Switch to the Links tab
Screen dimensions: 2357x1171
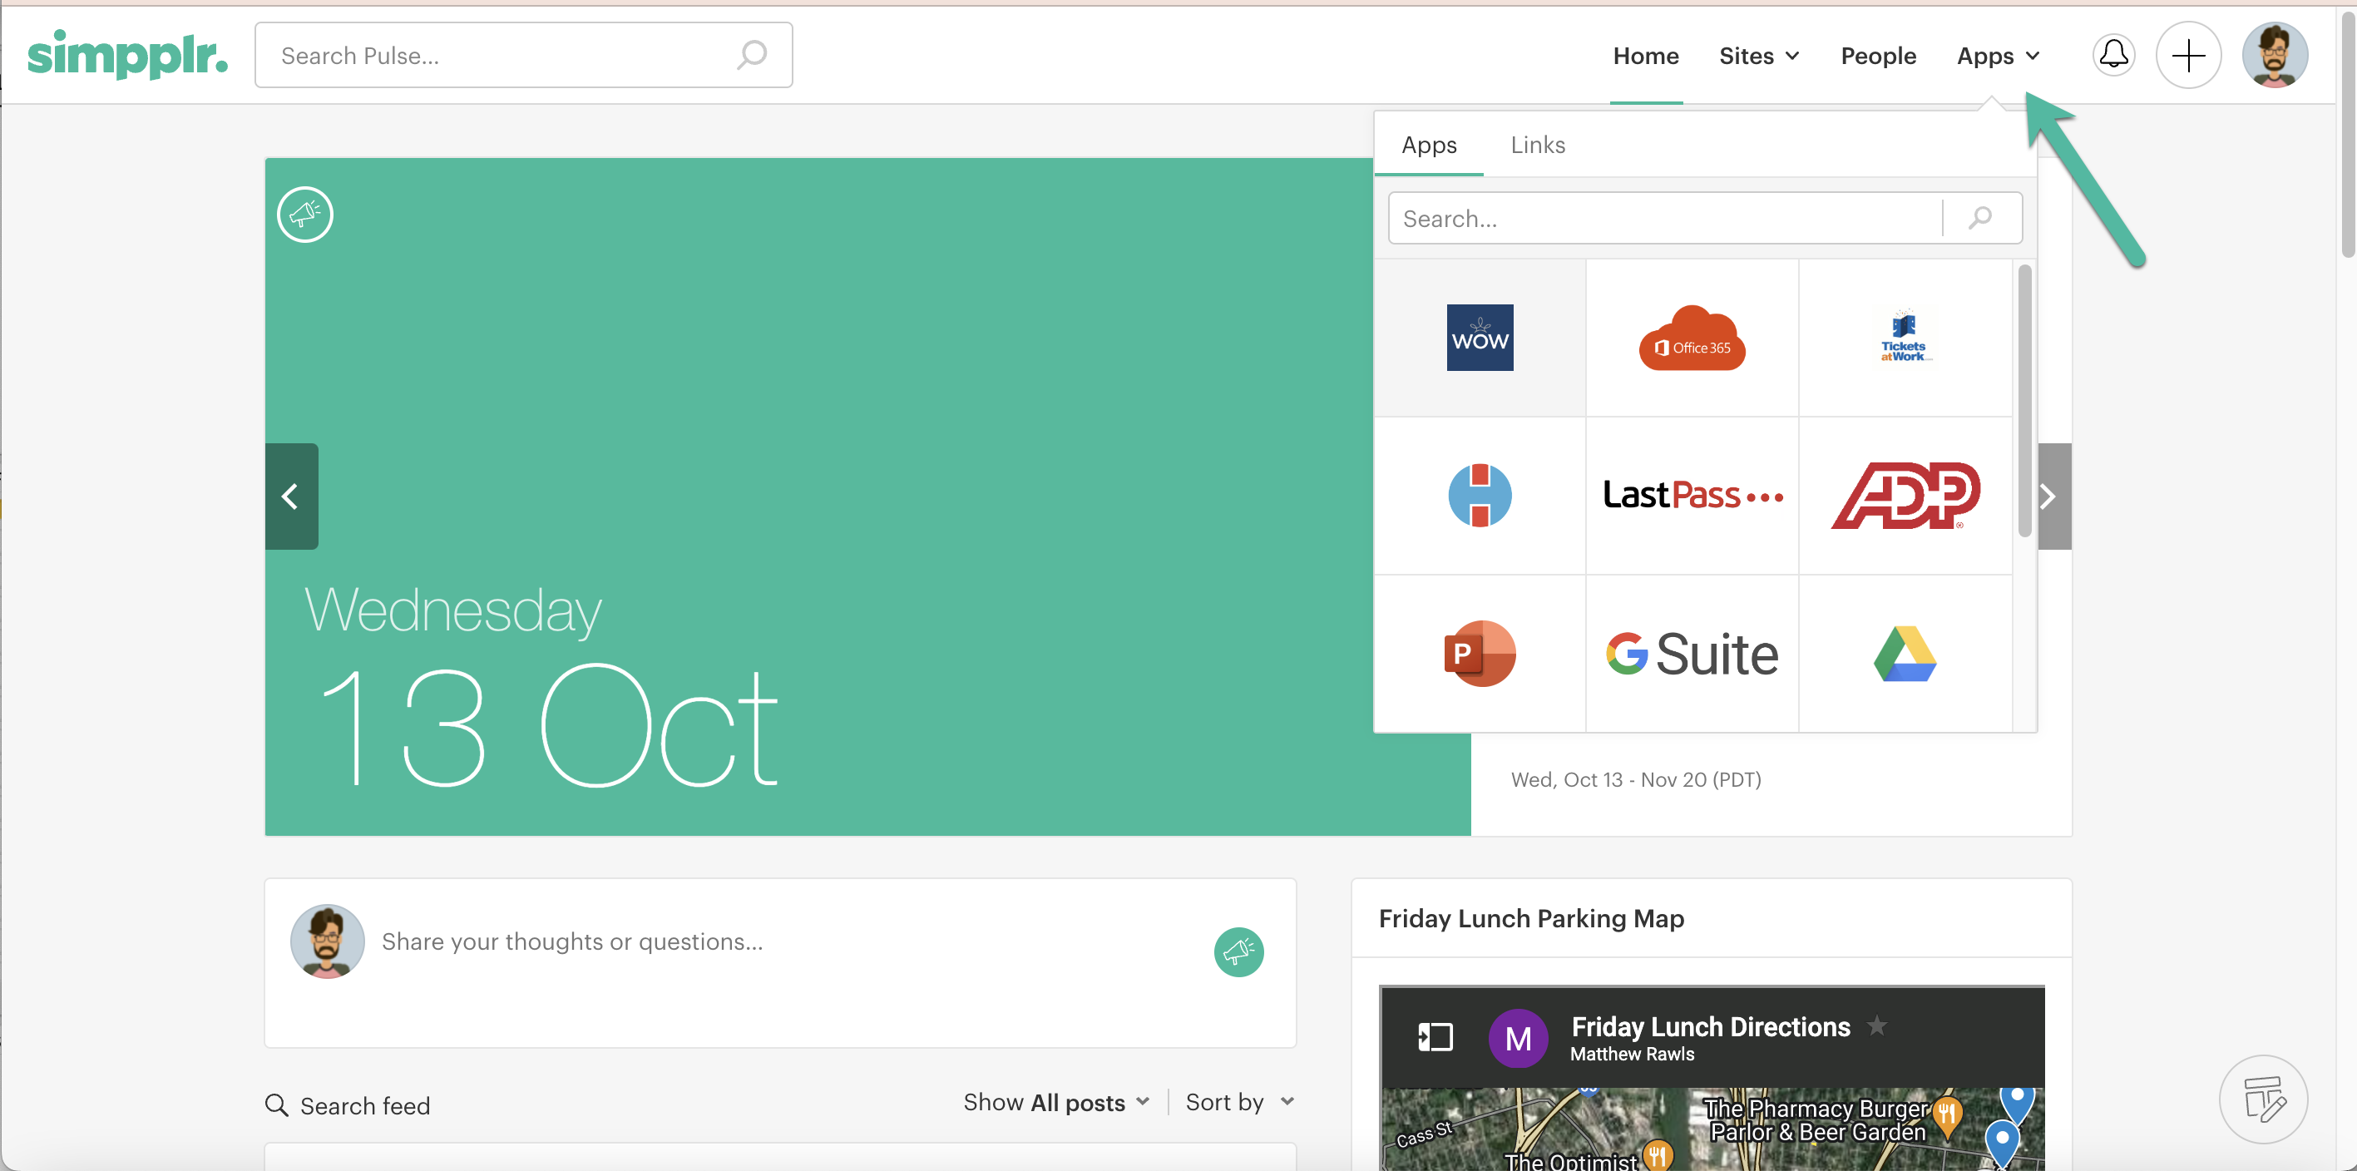tap(1537, 145)
